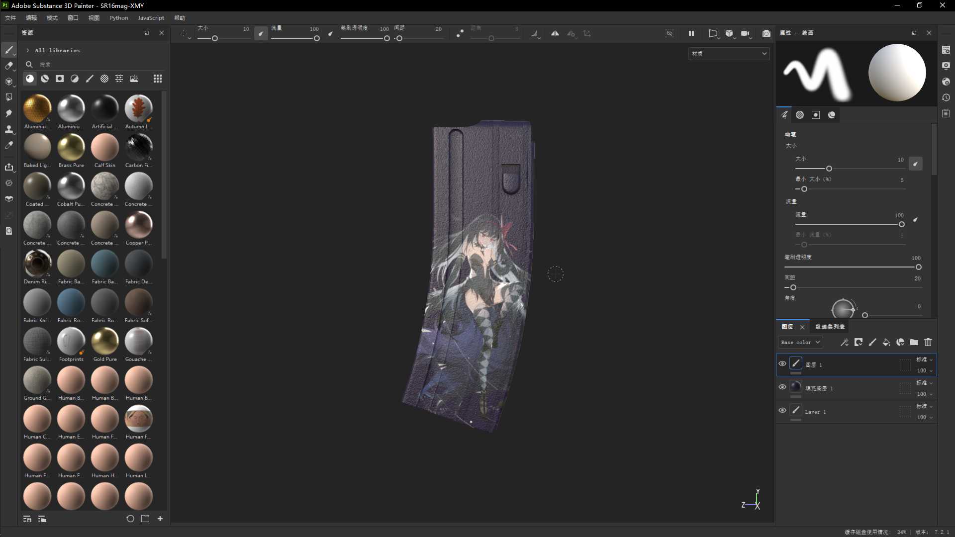Screen dimensions: 955x537
Task: Open the Python menu
Action: coord(119,18)
